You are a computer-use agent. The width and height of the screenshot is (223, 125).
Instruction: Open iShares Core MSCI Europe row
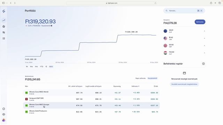point(92,106)
